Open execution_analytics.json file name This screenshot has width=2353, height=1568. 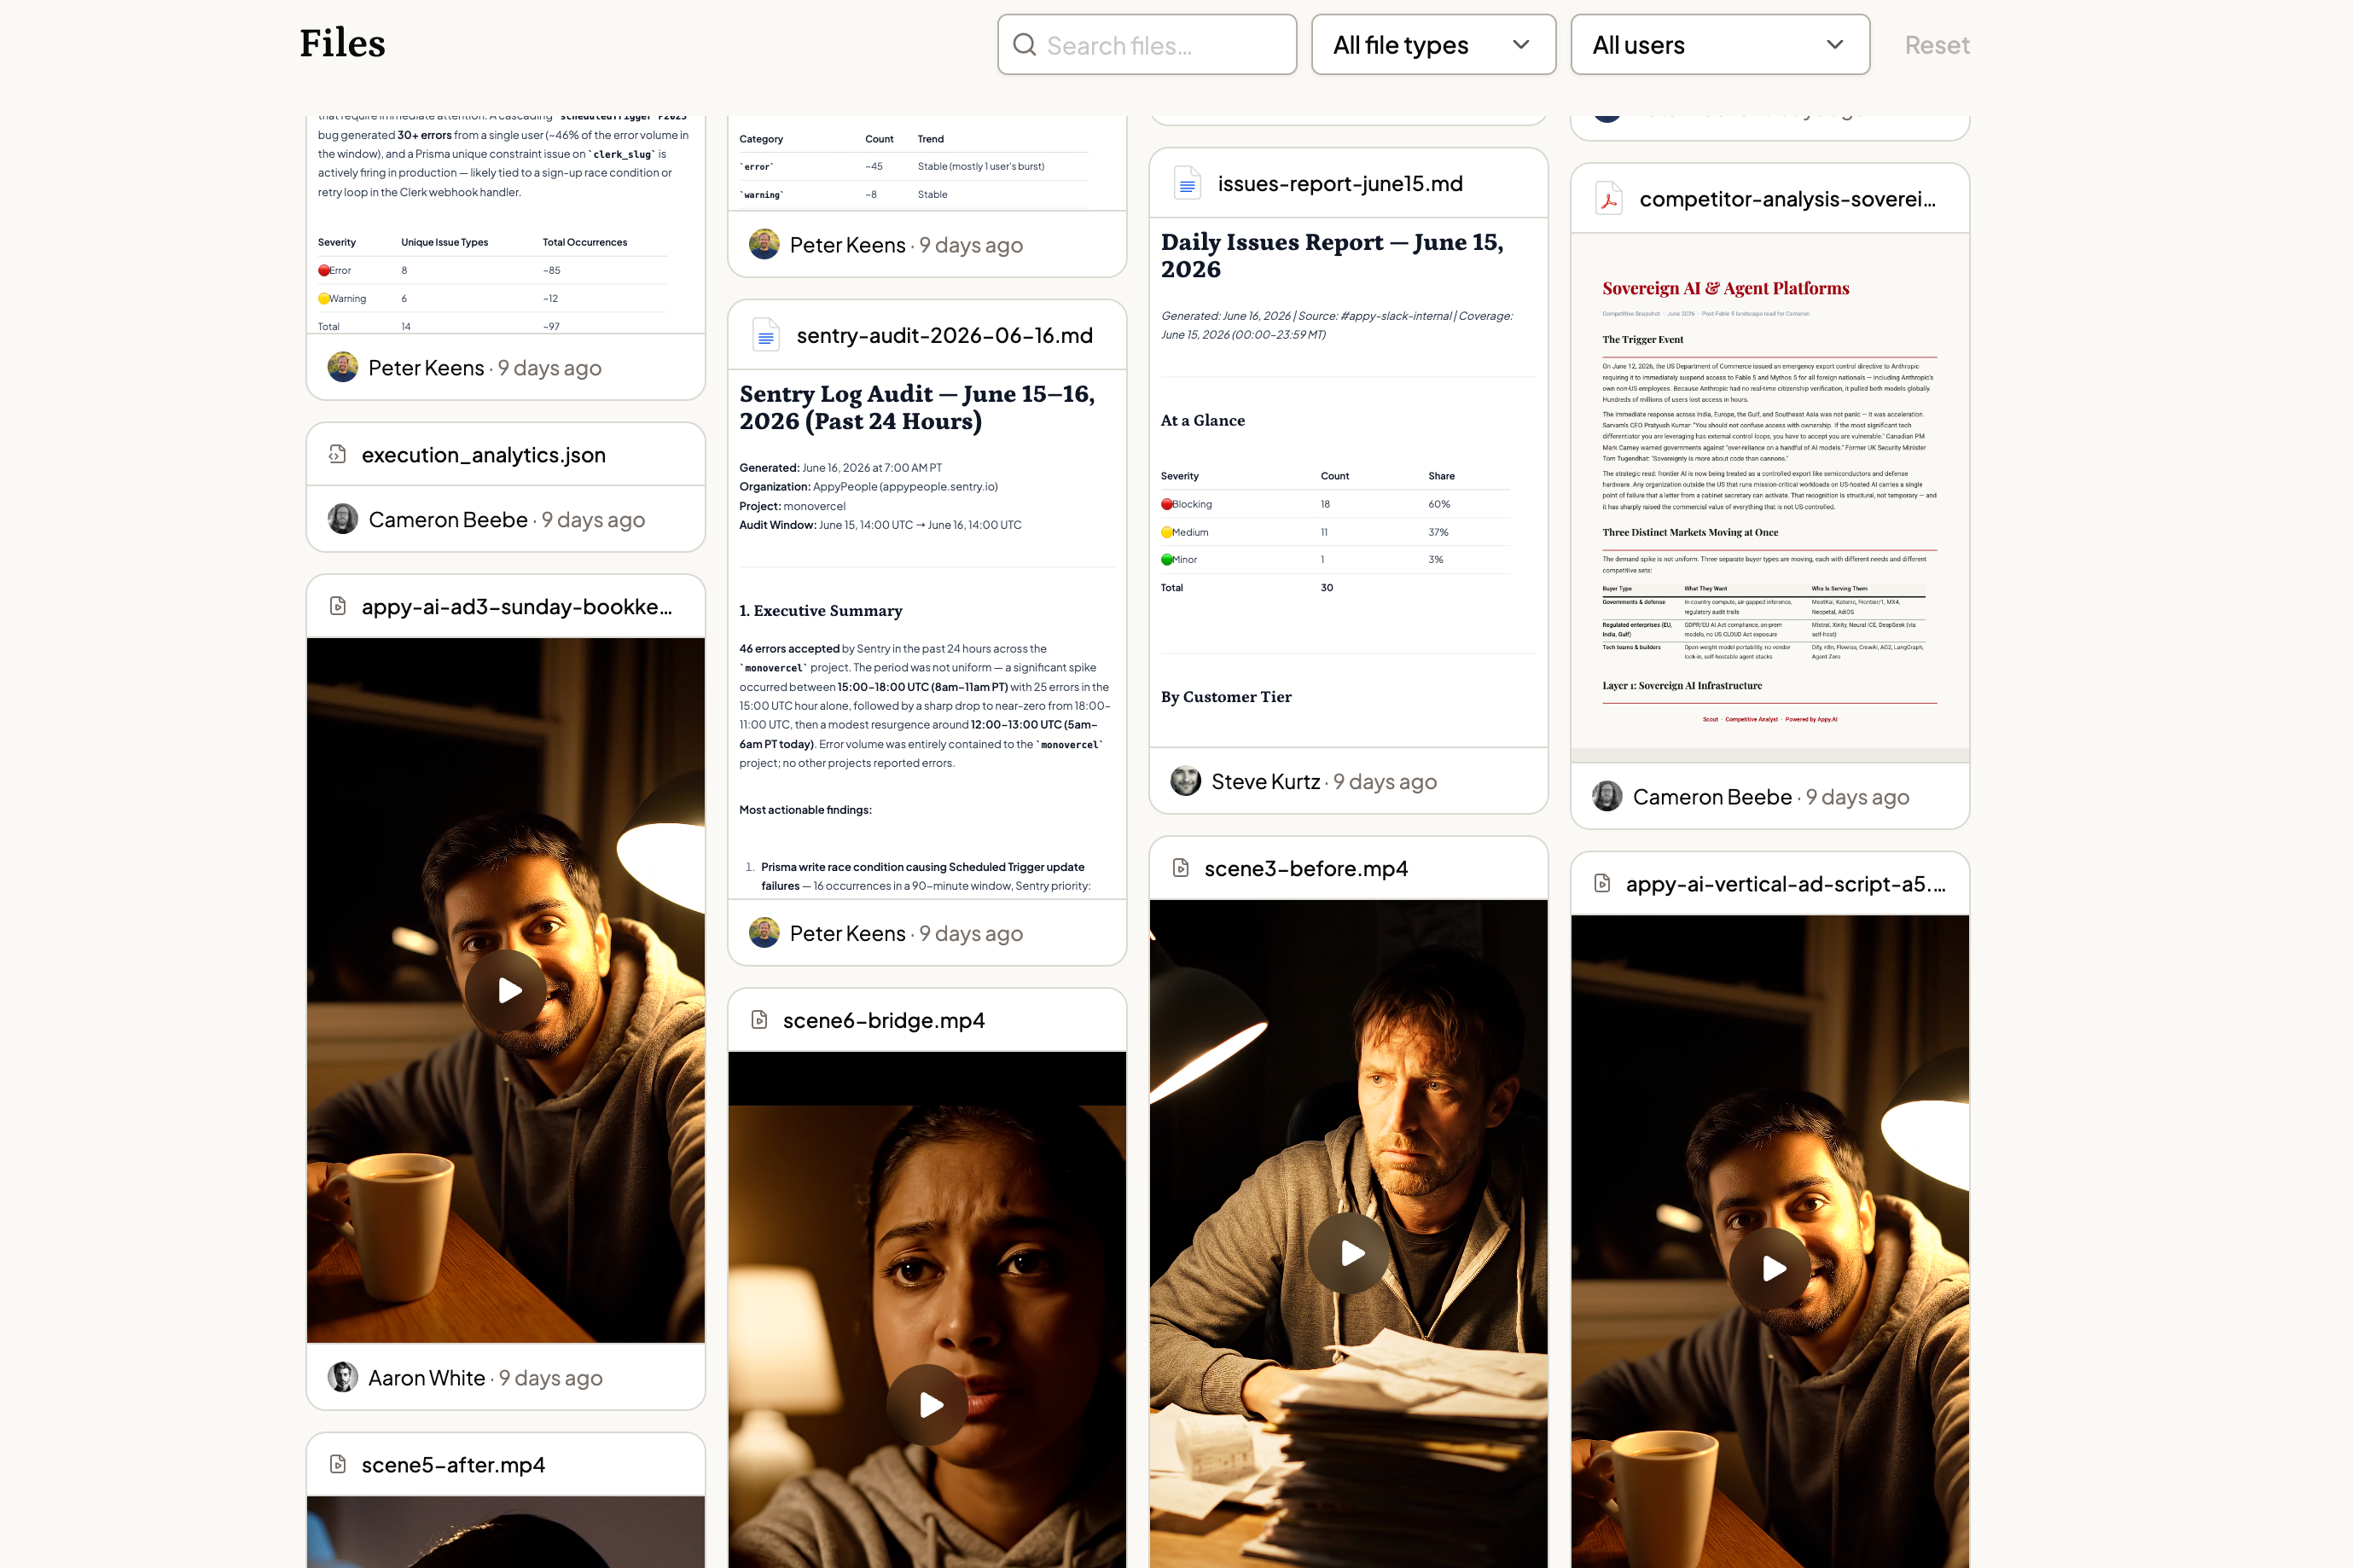pyautogui.click(x=483, y=455)
